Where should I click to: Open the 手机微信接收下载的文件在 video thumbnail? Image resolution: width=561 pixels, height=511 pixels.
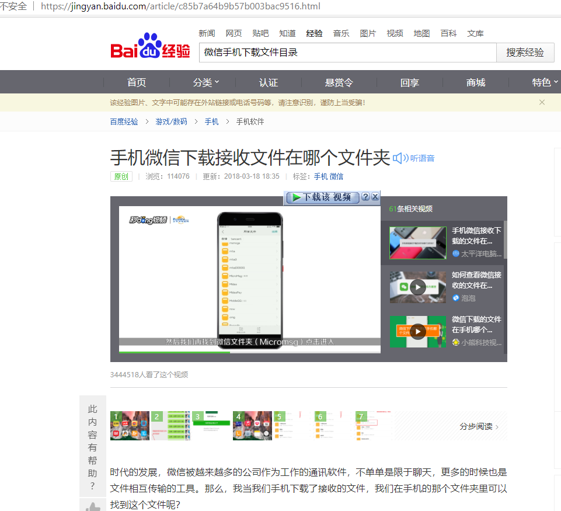tap(417, 242)
